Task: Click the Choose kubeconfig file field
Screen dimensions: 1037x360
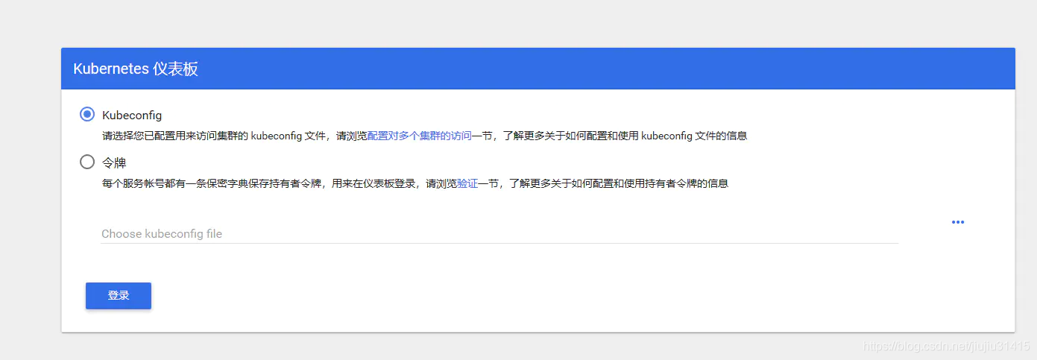Action: tap(499, 233)
